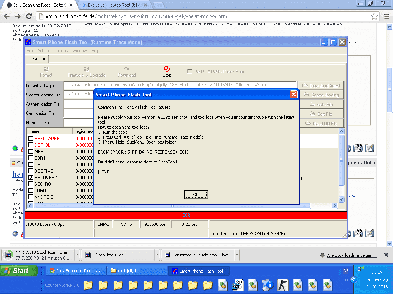Check the PRELOADER partition checkbox
This screenshot has height=294, width=393.
(31, 138)
